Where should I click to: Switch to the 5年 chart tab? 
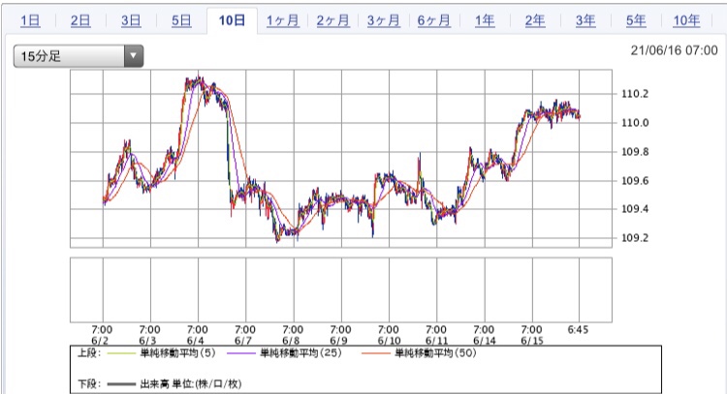[x=636, y=21]
